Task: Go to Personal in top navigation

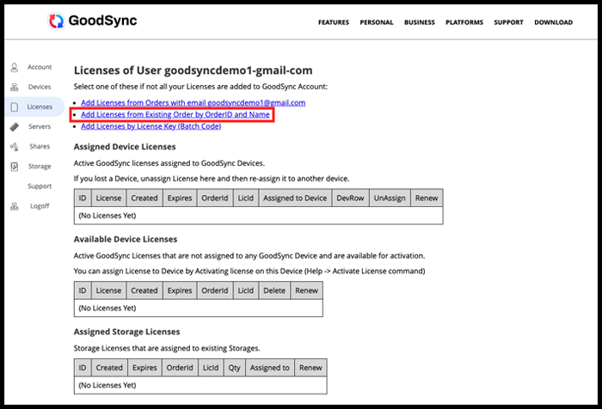Action: point(377,22)
